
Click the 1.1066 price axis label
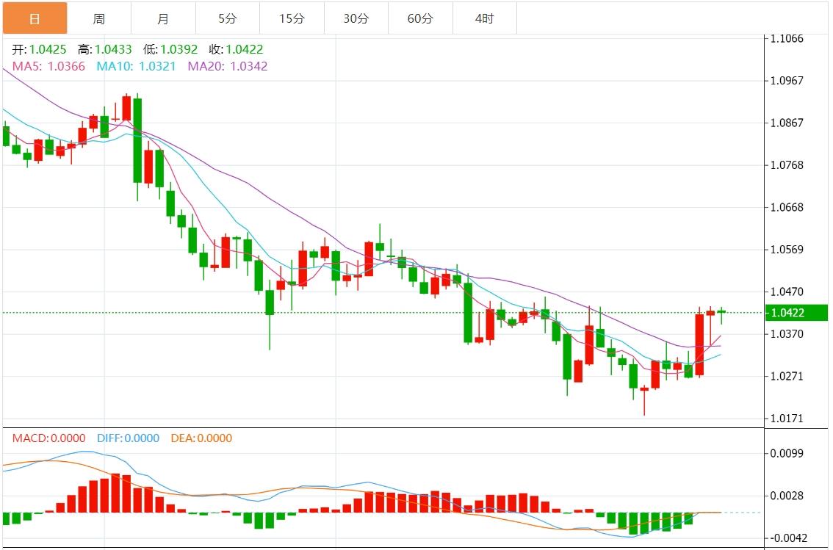click(786, 38)
